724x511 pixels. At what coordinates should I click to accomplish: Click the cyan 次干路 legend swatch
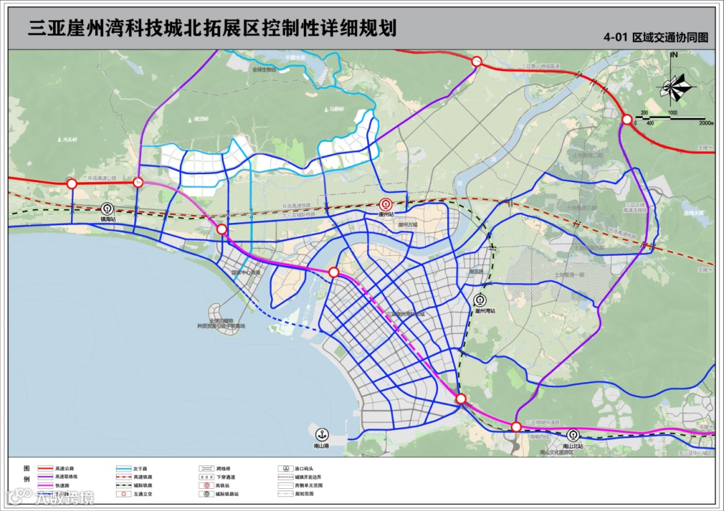(123, 469)
